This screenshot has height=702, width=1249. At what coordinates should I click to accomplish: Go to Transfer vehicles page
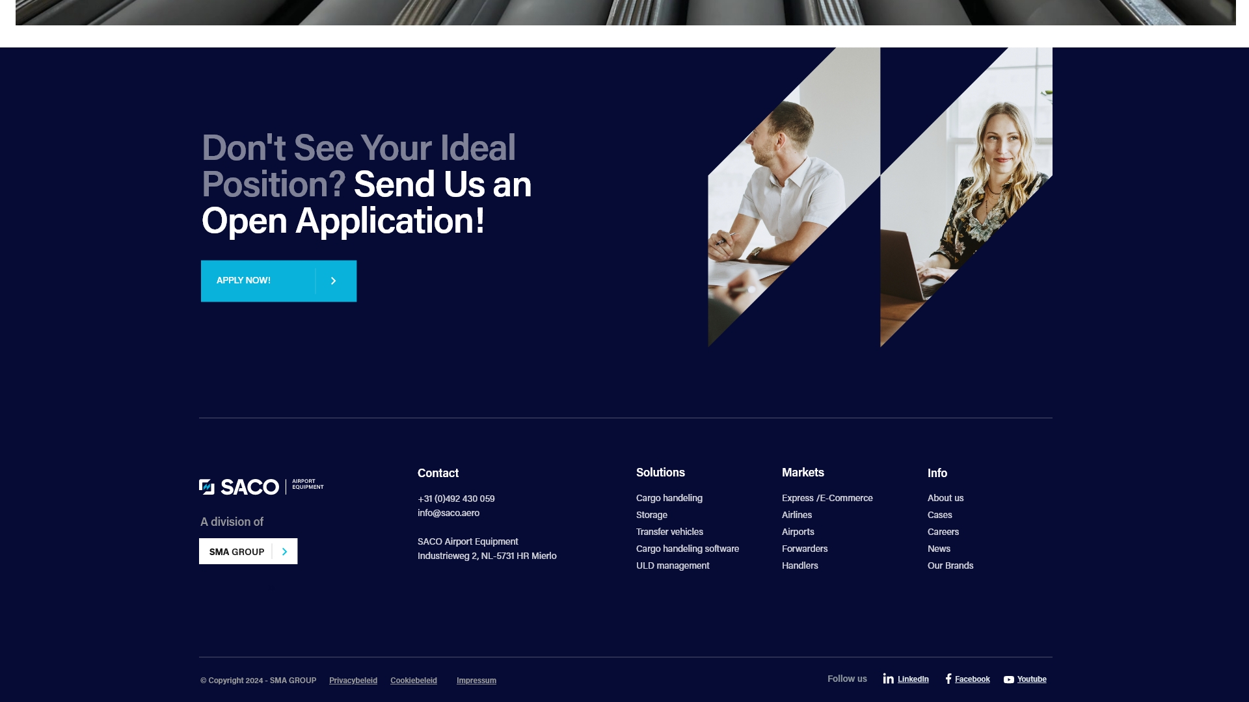coord(669,532)
